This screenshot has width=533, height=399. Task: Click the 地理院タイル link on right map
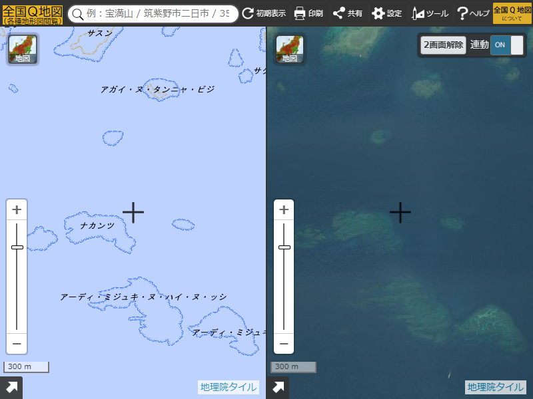pyautogui.click(x=495, y=387)
